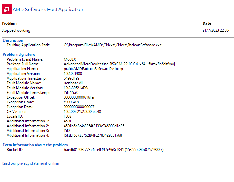Click the Bucket ID label
Image resolution: width=234 pixels, height=182 pixels.
15,150
